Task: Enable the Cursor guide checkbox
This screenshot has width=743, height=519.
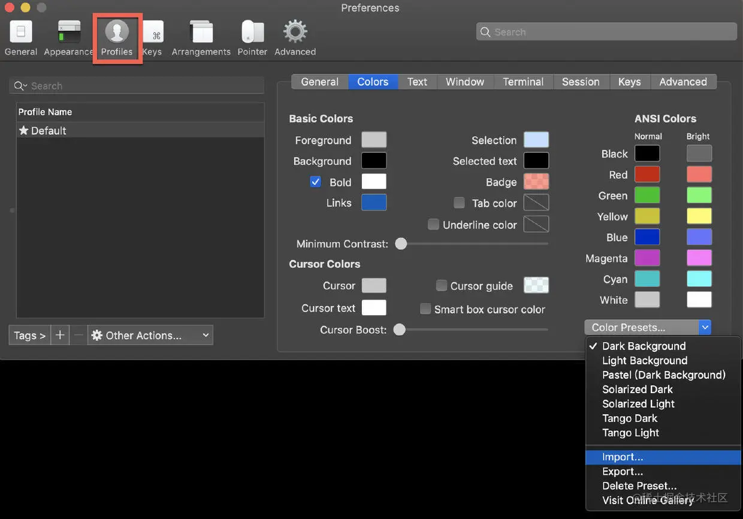Action: coord(442,285)
